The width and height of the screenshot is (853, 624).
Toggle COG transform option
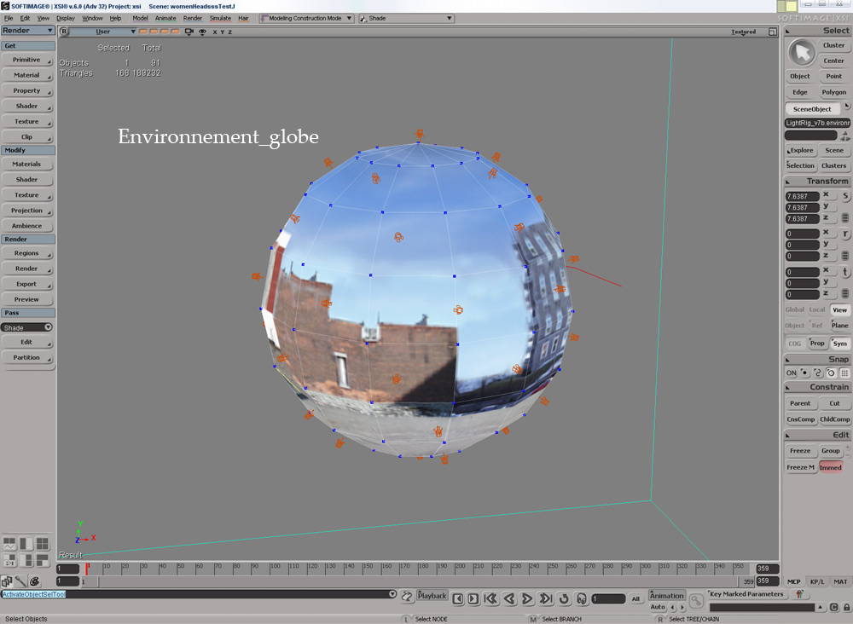794,343
